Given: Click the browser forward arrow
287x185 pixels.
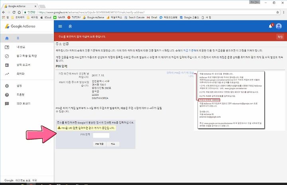Looking at the screenshot, I should (x=9, y=12).
